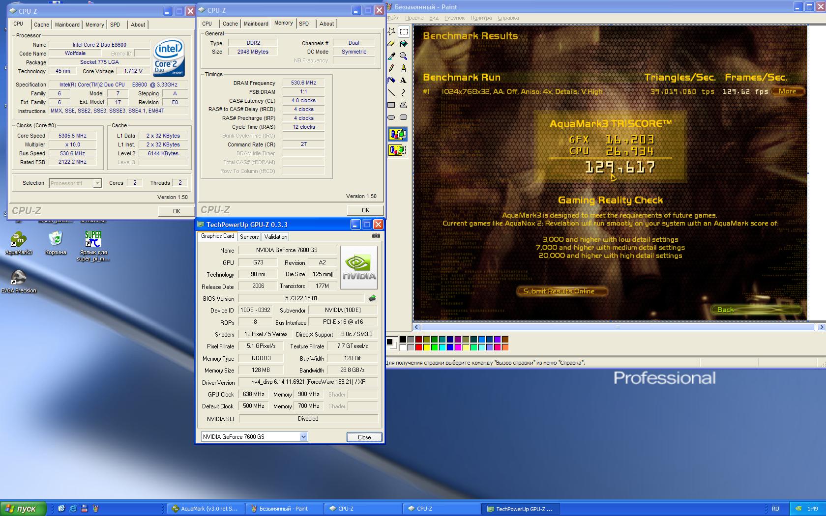826x516 pixels.
Task: Choose the Eraser tool in Paint
Action: click(391, 44)
